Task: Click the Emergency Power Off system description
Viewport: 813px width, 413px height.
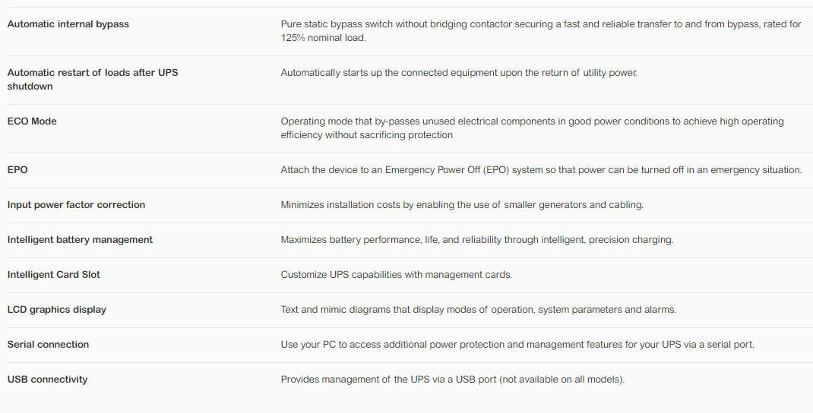Action: pos(541,170)
